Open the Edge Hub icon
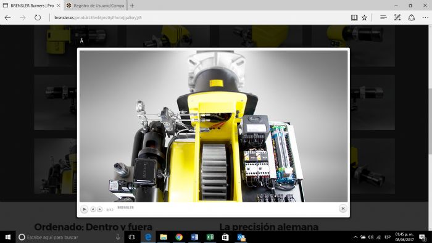 383,18
